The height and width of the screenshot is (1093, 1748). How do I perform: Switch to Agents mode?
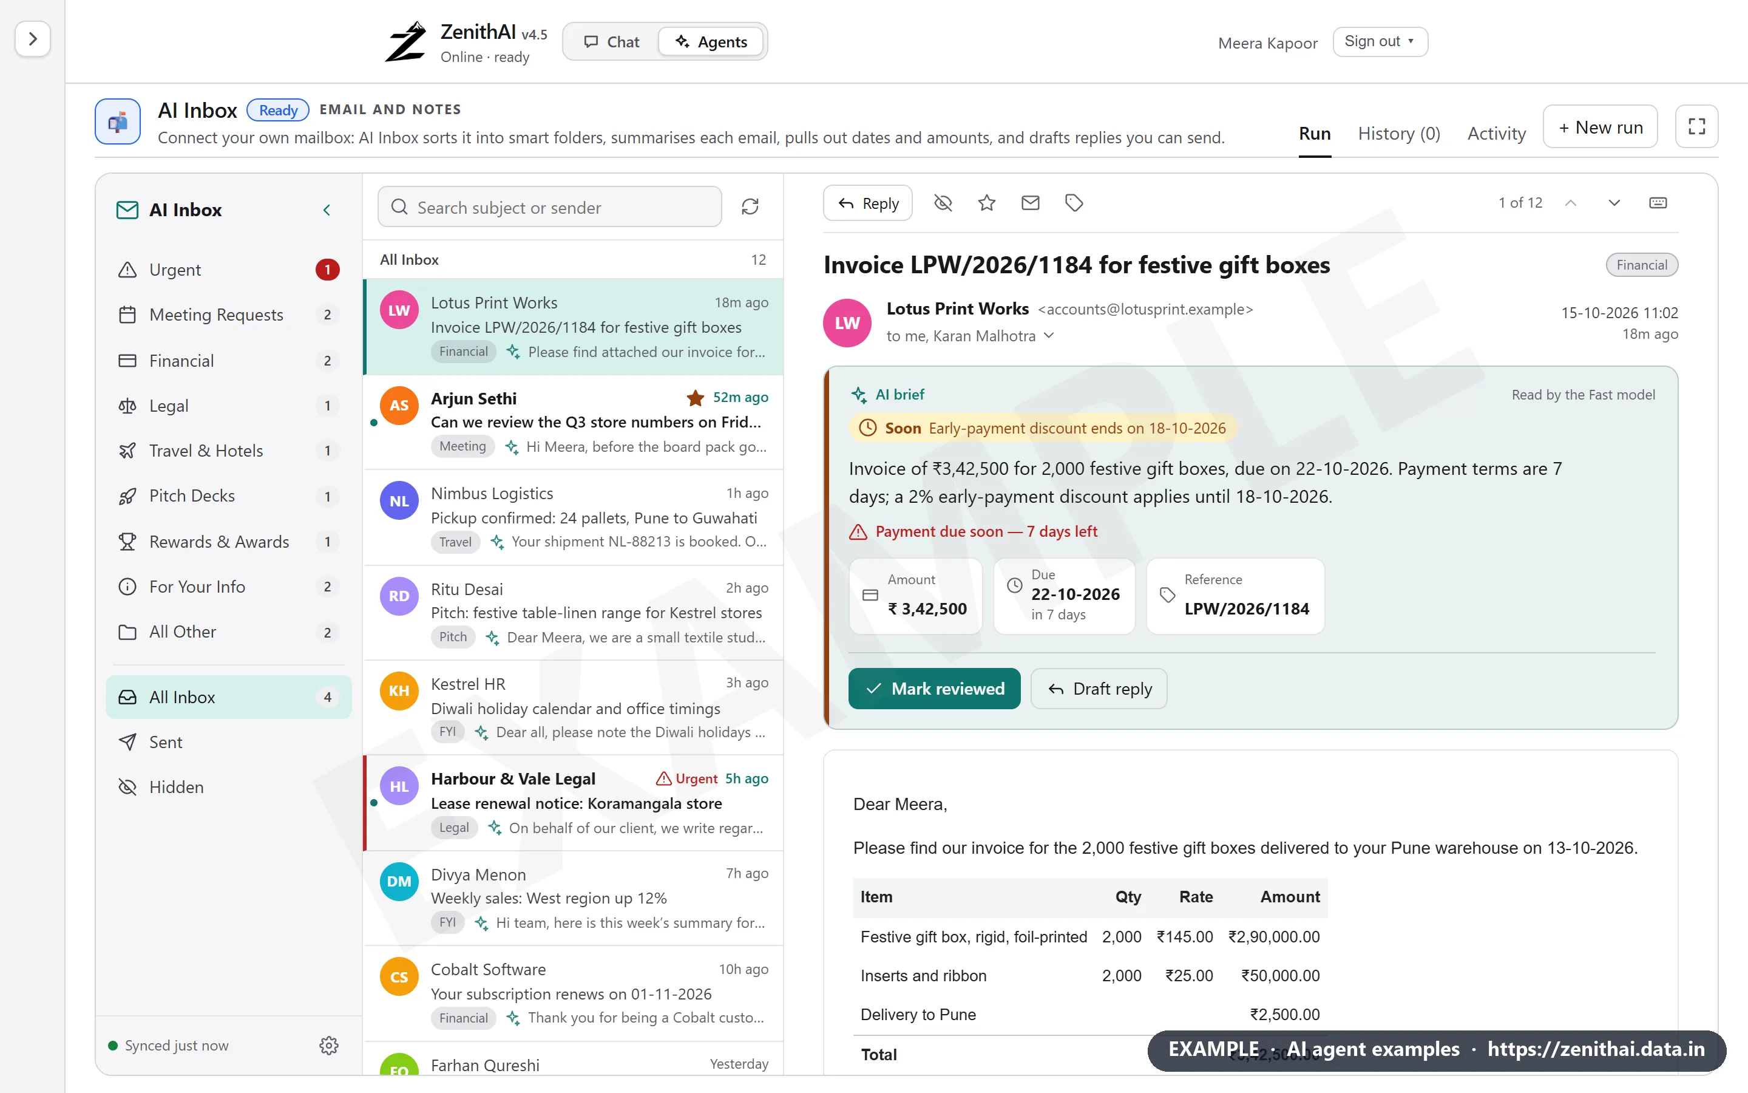pyautogui.click(x=711, y=42)
